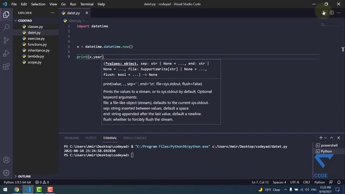Open the Source Control view
The width and height of the screenshot is (345, 194).
click(6, 40)
